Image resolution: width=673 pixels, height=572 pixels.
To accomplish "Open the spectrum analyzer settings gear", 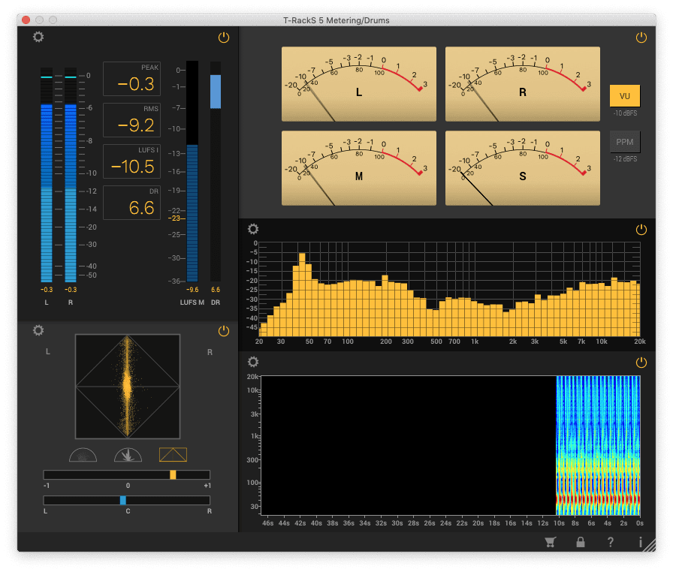I will click(253, 230).
